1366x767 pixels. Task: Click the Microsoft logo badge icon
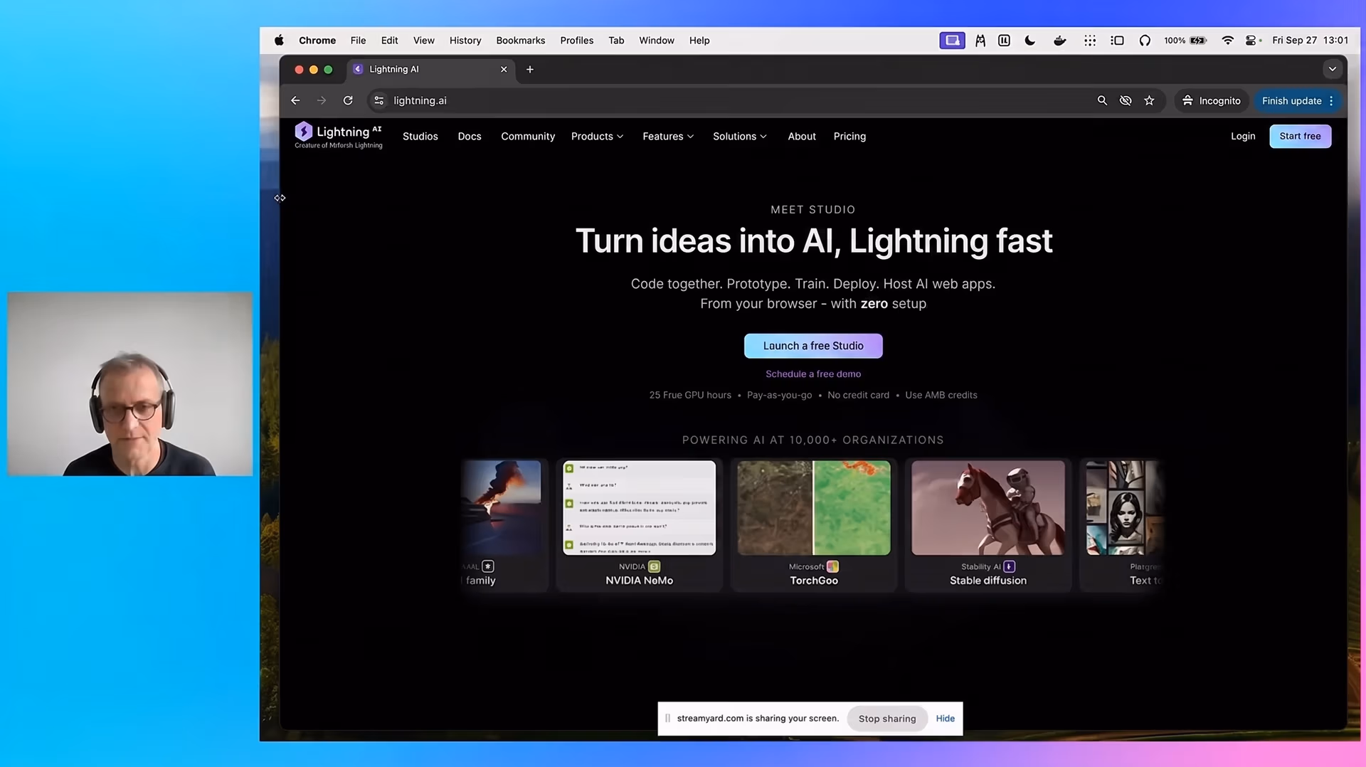pos(832,566)
